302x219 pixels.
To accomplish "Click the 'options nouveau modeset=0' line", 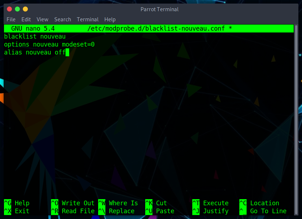I will [49, 44].
